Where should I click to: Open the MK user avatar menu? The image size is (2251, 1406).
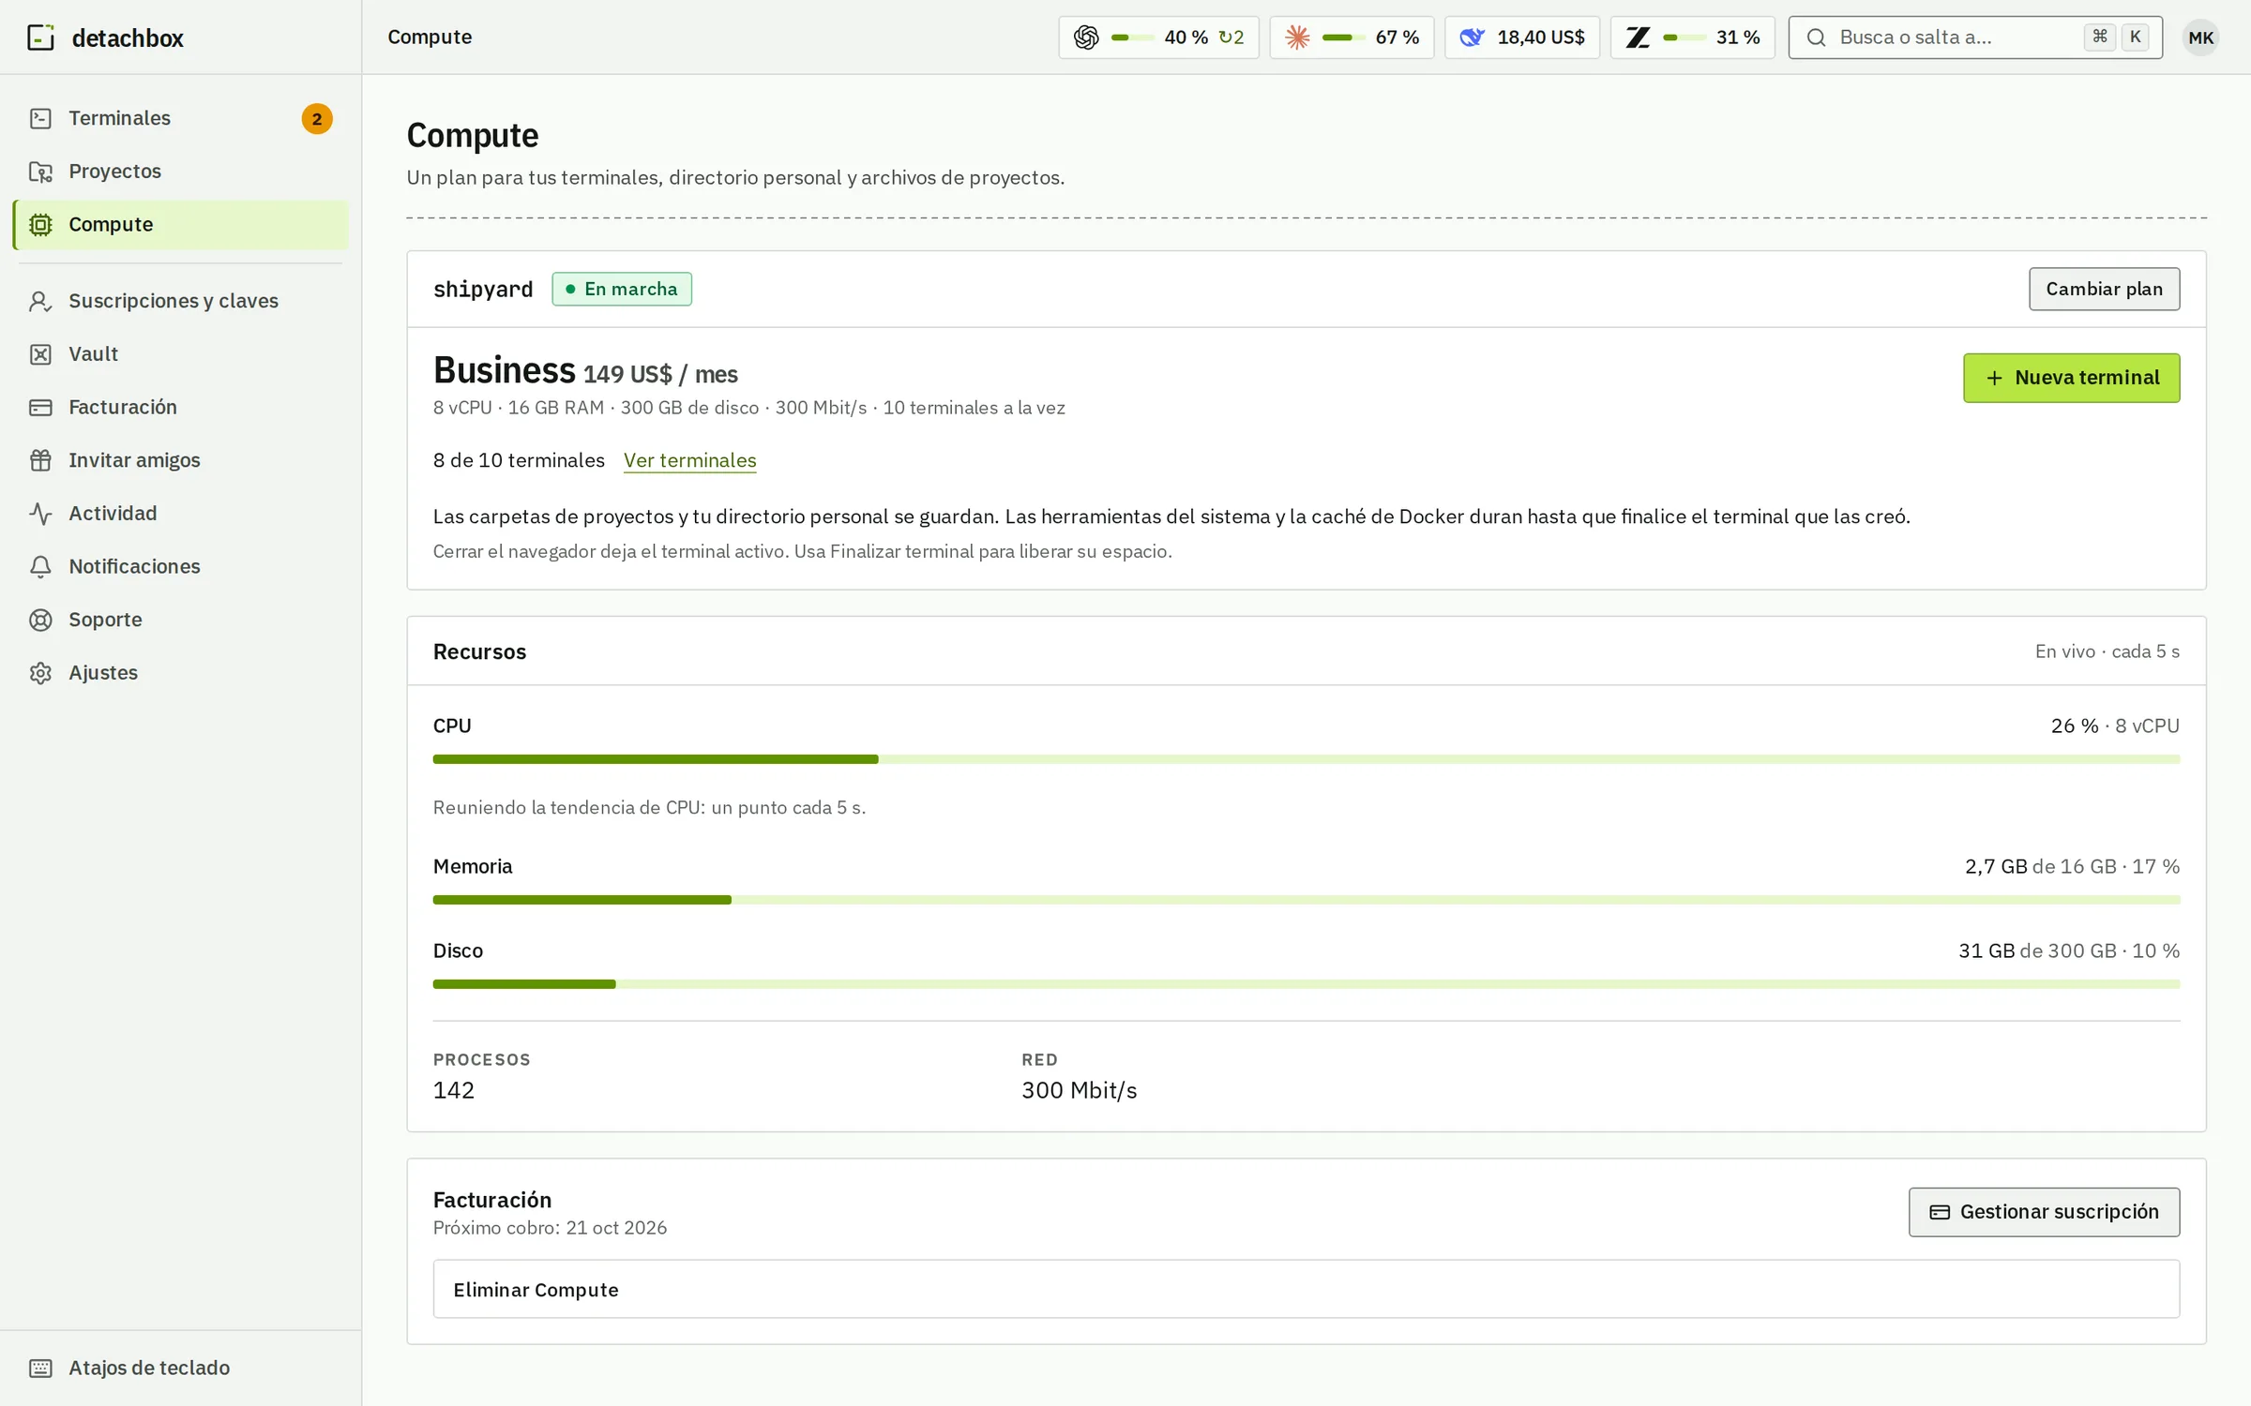2200,37
